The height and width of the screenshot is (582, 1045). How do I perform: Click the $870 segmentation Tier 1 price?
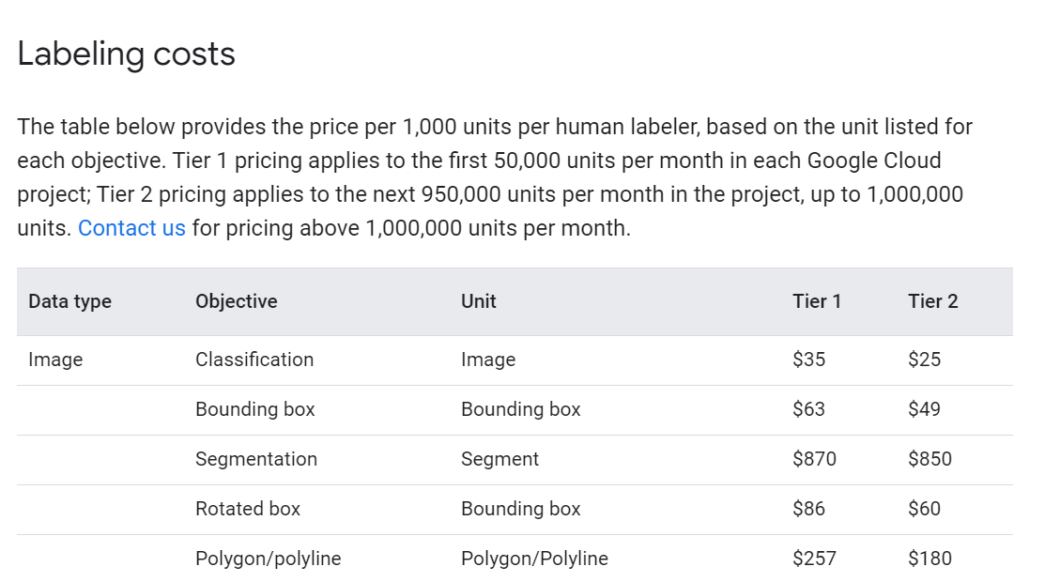(814, 459)
